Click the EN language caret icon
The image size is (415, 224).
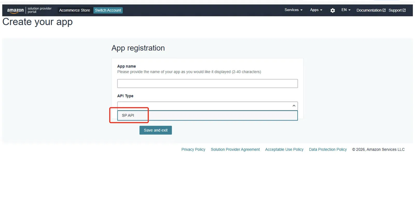click(x=349, y=10)
